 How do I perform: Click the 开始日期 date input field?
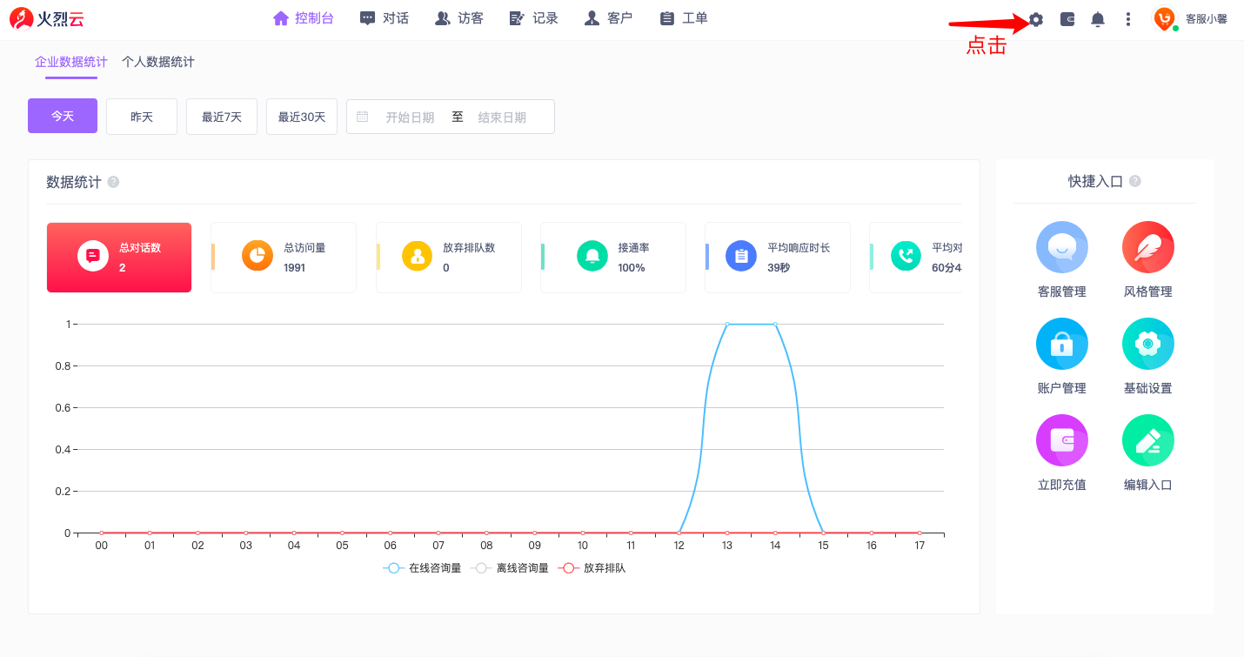pyautogui.click(x=410, y=117)
